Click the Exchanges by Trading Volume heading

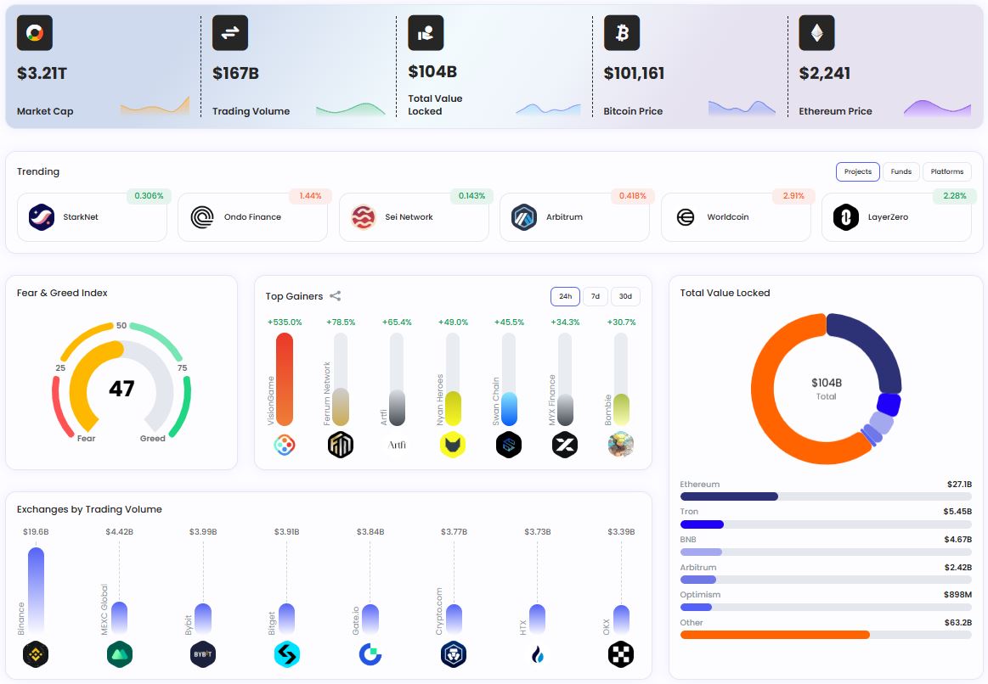89,510
